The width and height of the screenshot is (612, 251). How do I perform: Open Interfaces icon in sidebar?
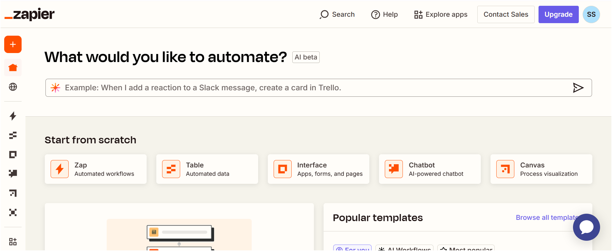(13, 155)
